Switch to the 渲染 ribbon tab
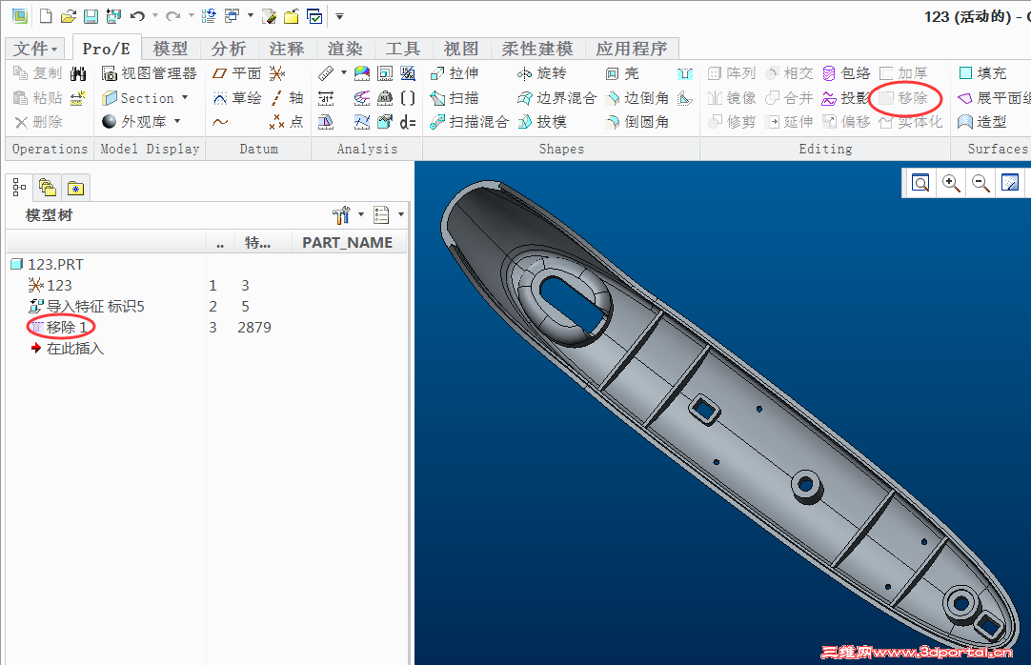The image size is (1031, 665). [345, 49]
